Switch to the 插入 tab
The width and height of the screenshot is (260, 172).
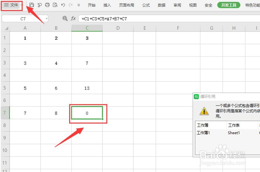pyautogui.click(x=107, y=5)
